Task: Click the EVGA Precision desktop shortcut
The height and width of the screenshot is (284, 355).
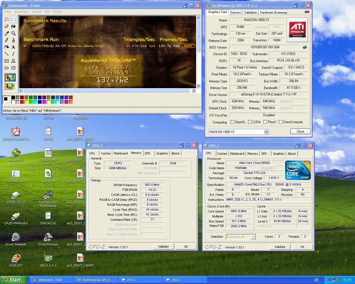Action: [48, 239]
